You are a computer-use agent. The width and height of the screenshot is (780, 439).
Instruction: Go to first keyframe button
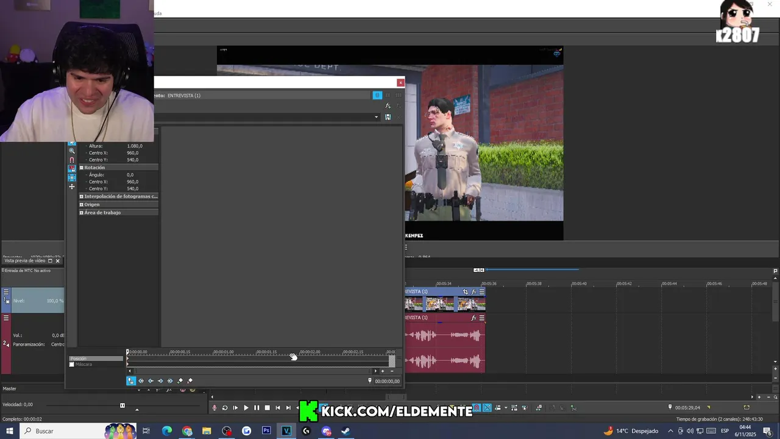[141, 381]
